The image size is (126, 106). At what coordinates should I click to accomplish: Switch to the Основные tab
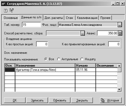pos(11,18)
